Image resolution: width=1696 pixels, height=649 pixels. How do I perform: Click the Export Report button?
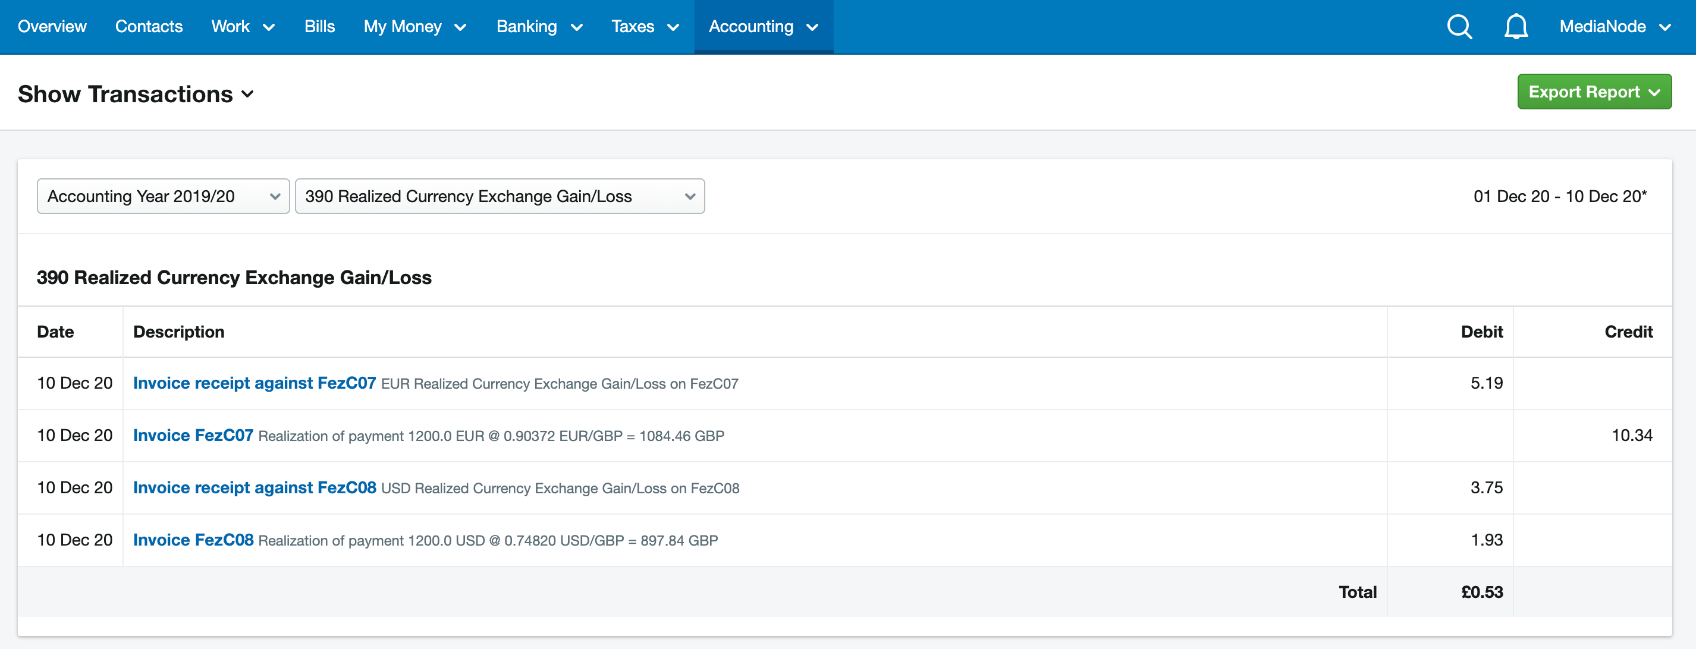coord(1594,92)
